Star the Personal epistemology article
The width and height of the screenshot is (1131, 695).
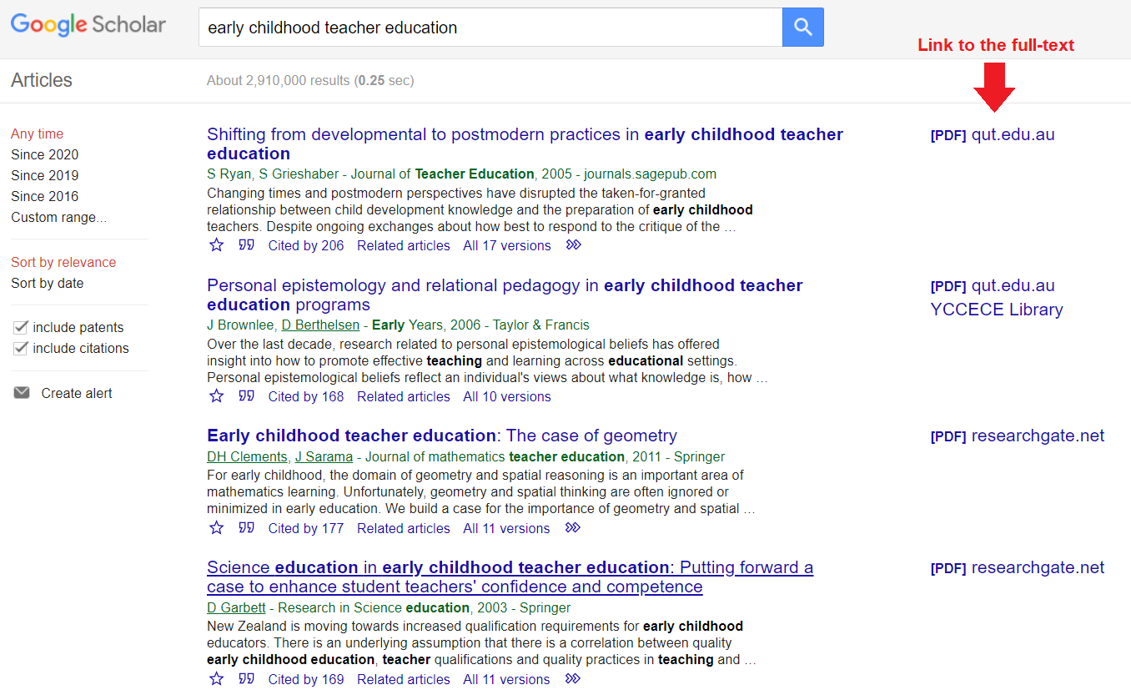point(217,396)
